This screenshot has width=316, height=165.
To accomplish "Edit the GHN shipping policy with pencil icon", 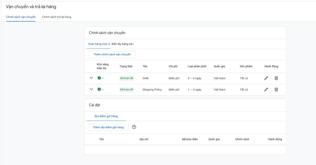I will [x=266, y=78].
